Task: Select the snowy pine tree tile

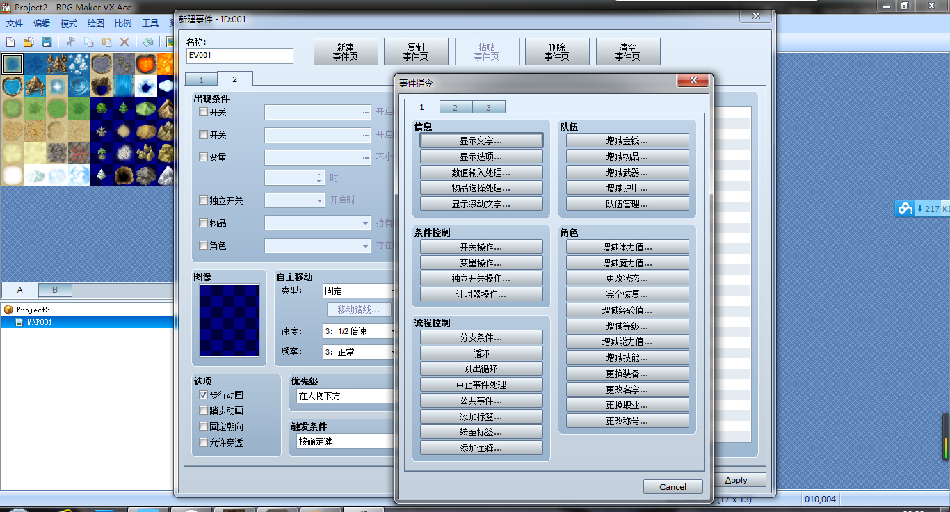Action: (x=102, y=175)
